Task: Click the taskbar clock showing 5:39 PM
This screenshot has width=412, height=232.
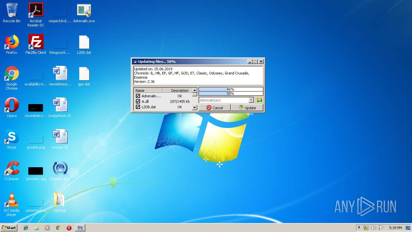Action: point(395,228)
